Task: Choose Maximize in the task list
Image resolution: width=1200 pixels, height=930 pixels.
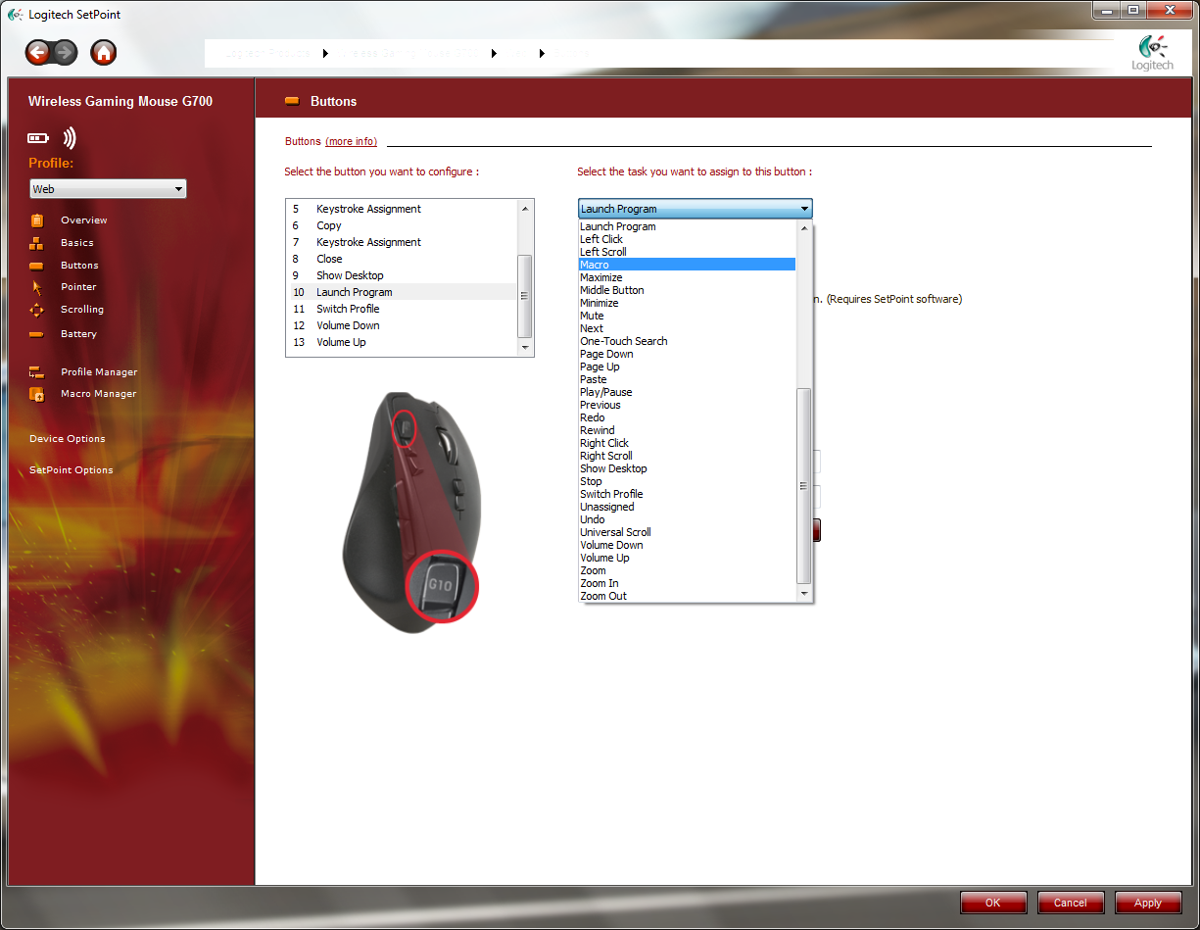Action: pyautogui.click(x=687, y=277)
